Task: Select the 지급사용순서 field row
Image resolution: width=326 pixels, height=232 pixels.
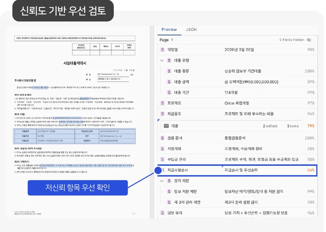Action: pos(237,170)
